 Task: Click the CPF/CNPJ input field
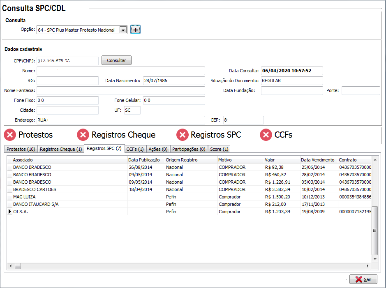pyautogui.click(x=67, y=61)
